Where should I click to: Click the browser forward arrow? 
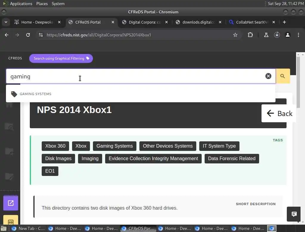pyautogui.click(x=17, y=35)
